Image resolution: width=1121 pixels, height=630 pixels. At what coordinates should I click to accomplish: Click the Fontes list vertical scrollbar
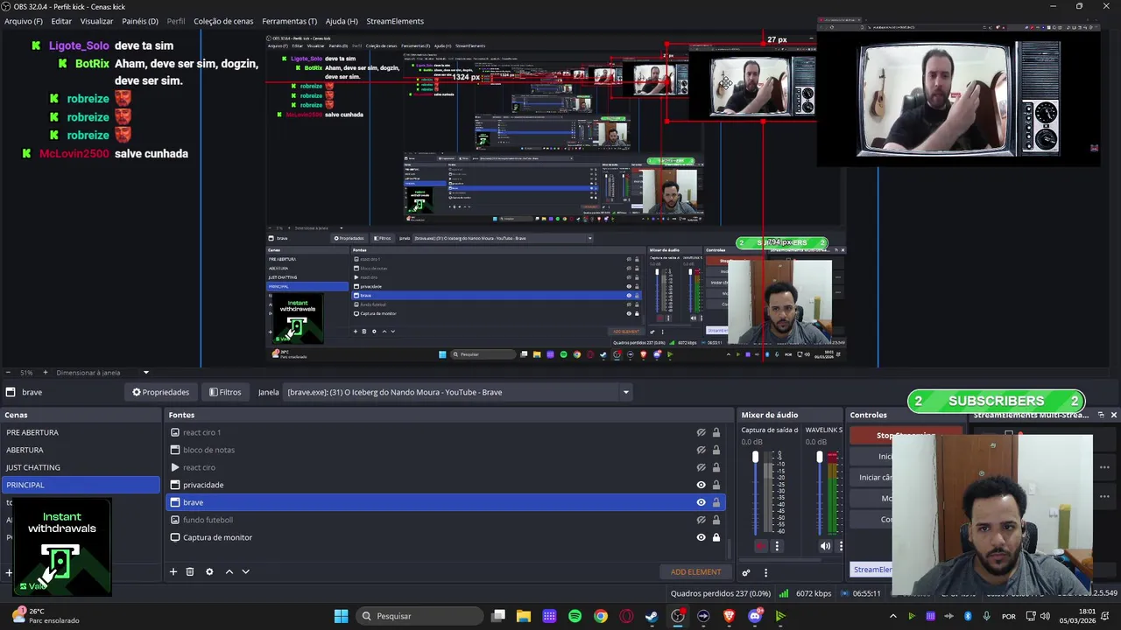730,549
